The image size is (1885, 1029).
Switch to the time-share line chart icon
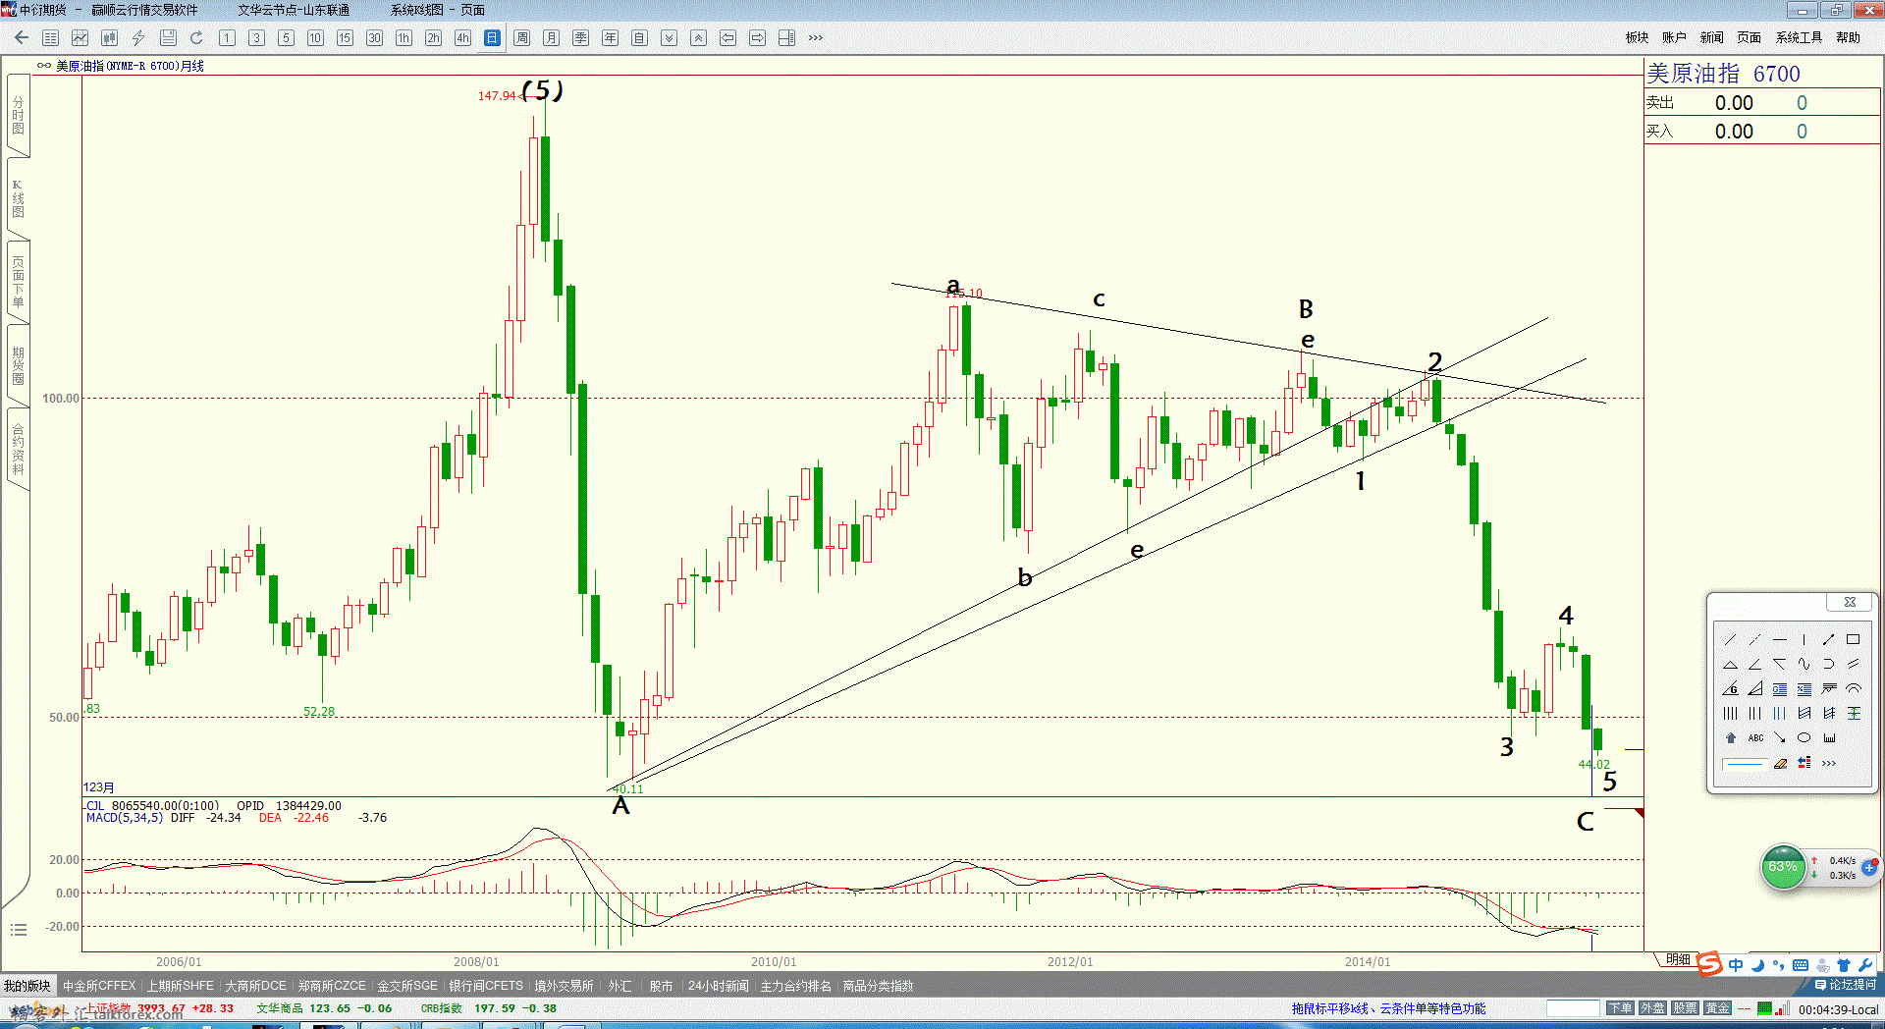click(x=81, y=37)
